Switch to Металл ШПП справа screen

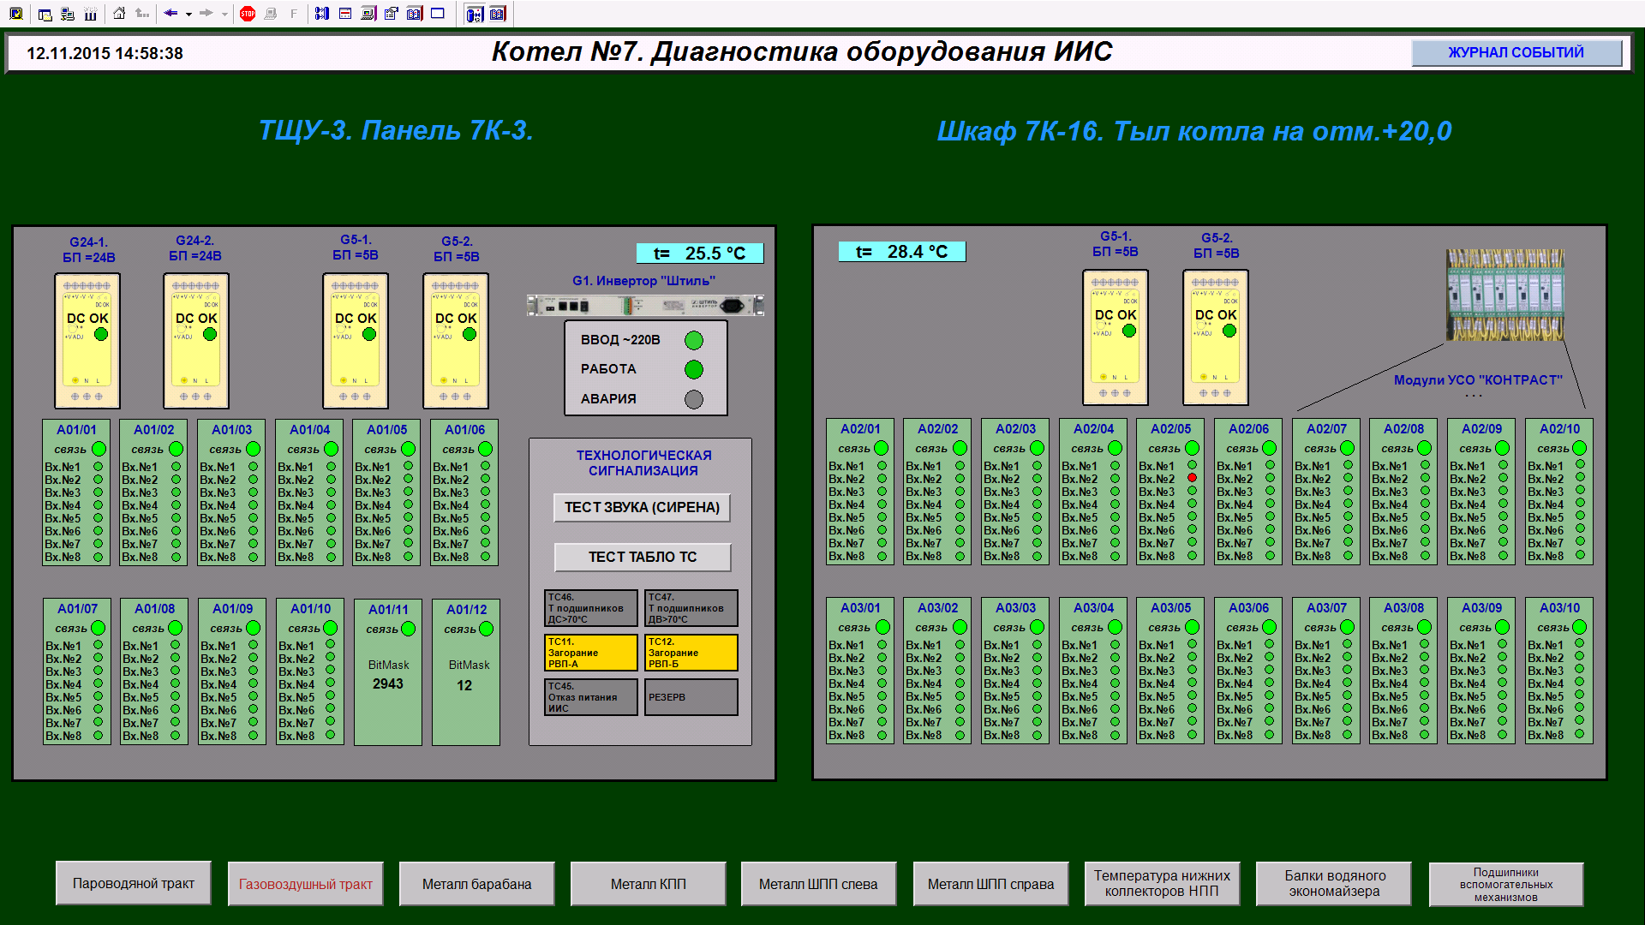991,884
